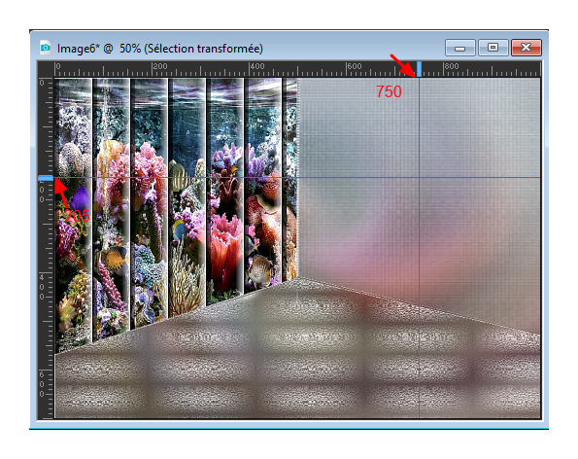578x459 pixels.
Task: Click the 200 mark on the top ruler
Action: pos(160,66)
